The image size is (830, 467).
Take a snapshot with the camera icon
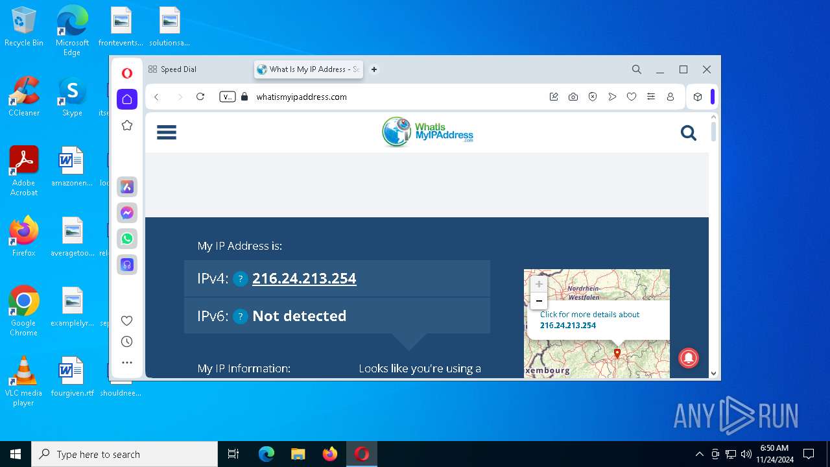573,97
